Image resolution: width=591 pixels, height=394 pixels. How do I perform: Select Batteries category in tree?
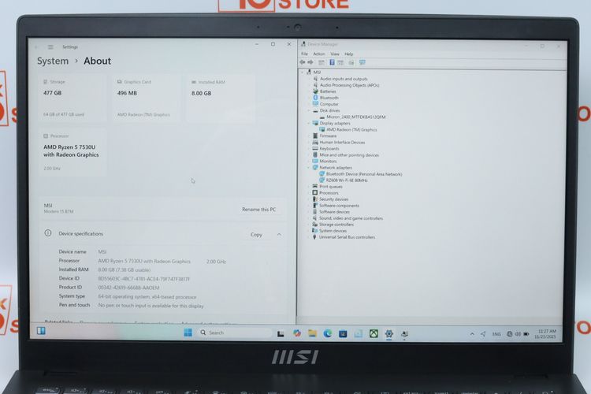point(328,91)
